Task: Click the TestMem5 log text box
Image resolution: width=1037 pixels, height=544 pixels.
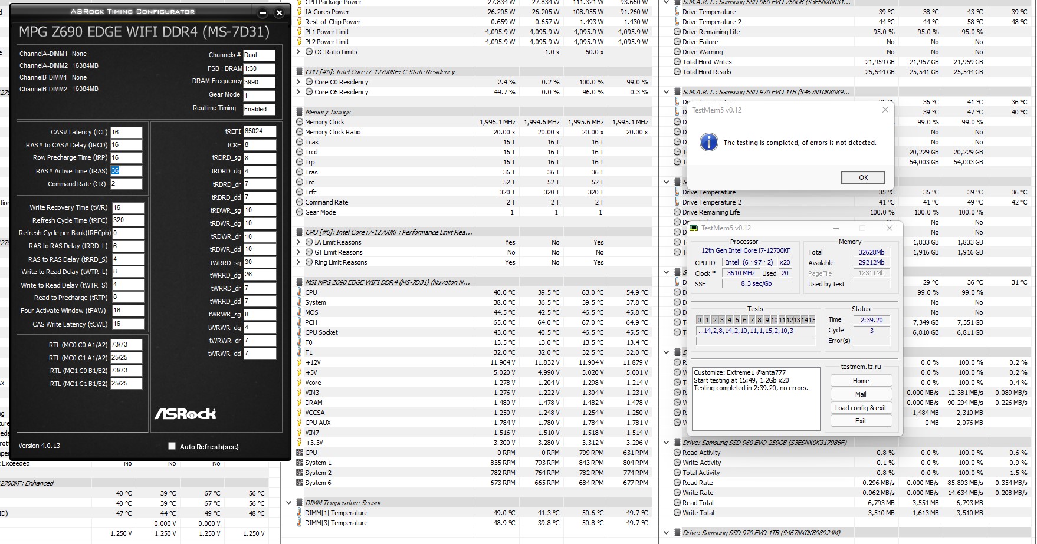Action: pos(756,399)
